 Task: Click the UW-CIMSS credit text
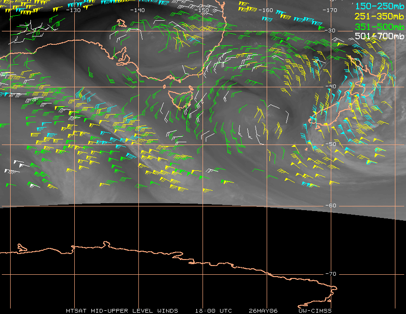click(315, 310)
